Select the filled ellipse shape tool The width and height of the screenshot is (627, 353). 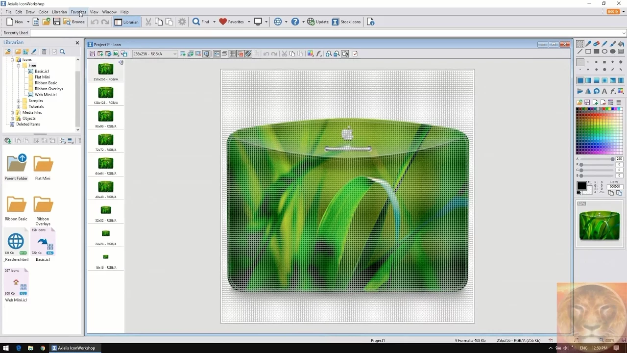click(x=613, y=51)
